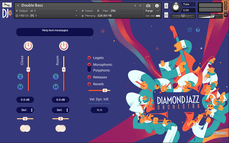Click the question mark help icon
This screenshot has height=143, width=229.
(x=198, y=30)
